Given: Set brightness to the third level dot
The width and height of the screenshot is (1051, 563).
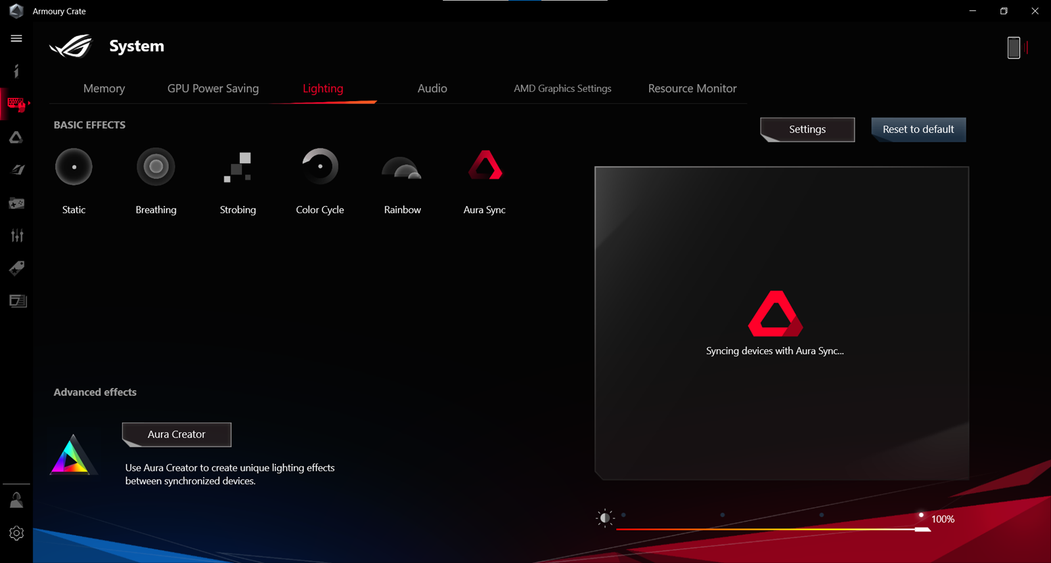Looking at the screenshot, I should [x=822, y=515].
